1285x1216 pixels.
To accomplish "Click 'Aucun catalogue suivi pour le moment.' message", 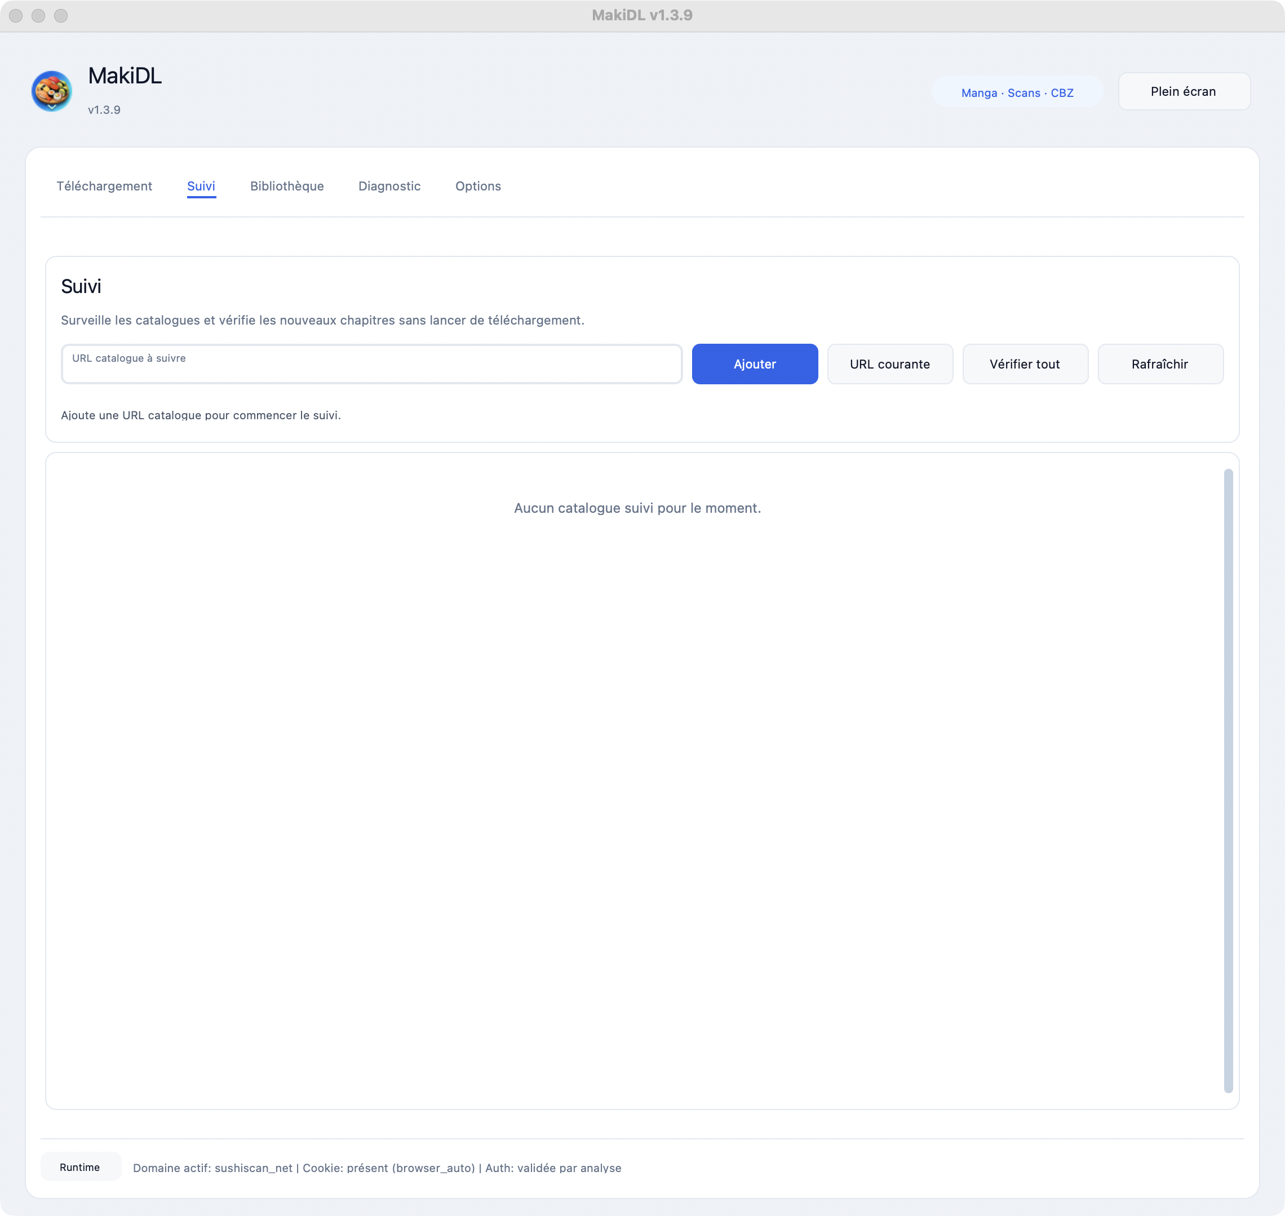I will (x=637, y=508).
